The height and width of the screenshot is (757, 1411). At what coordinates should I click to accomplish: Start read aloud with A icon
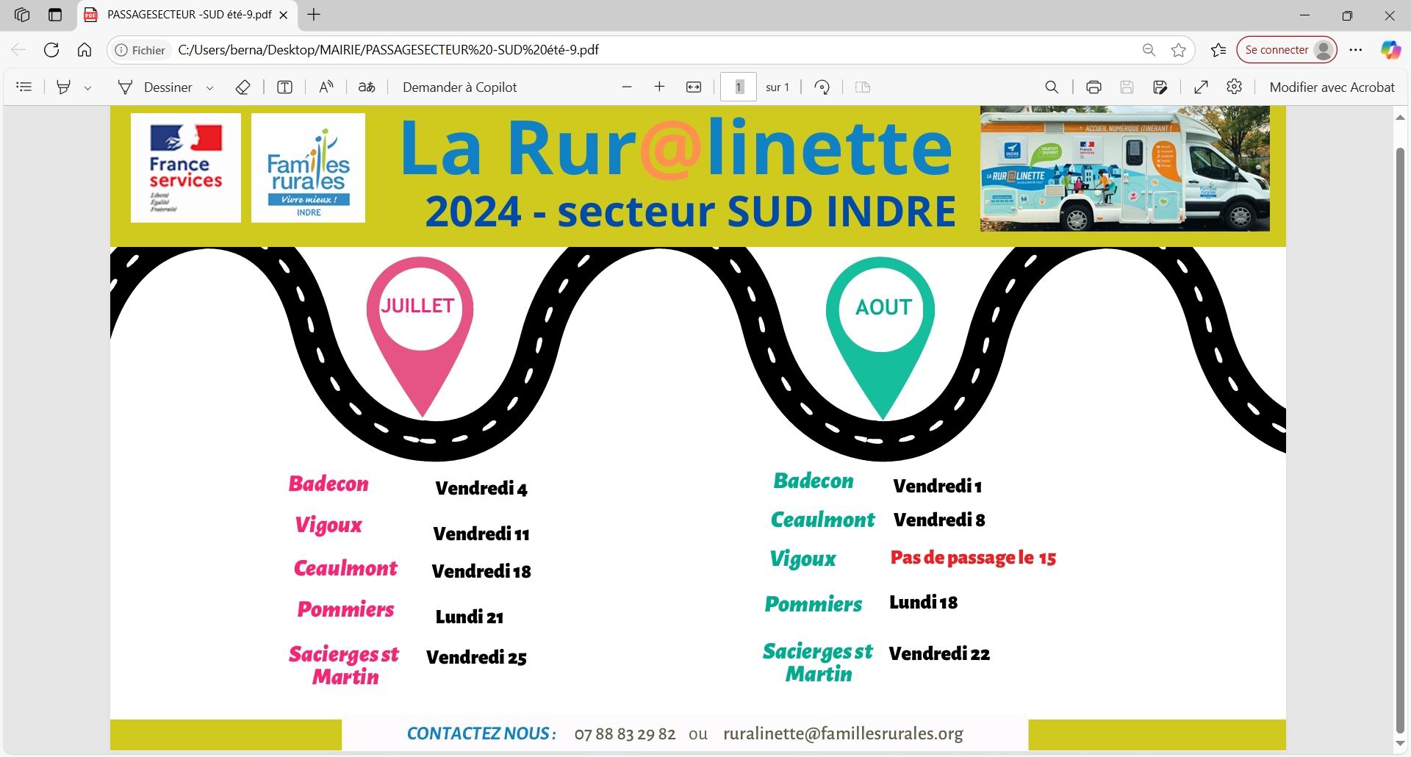(x=326, y=87)
